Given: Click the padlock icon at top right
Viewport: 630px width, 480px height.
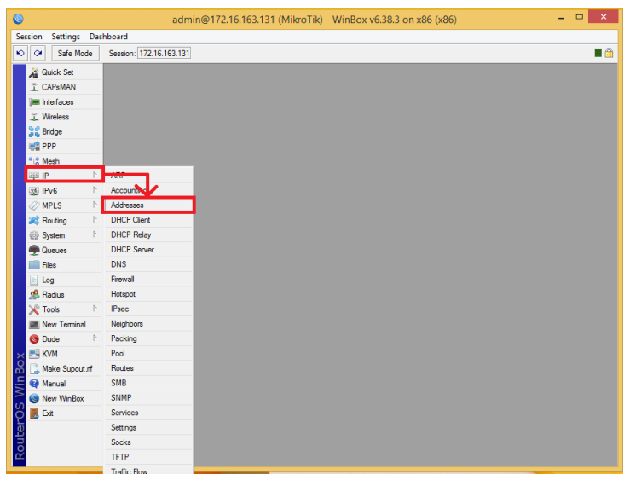Looking at the screenshot, I should (x=609, y=53).
